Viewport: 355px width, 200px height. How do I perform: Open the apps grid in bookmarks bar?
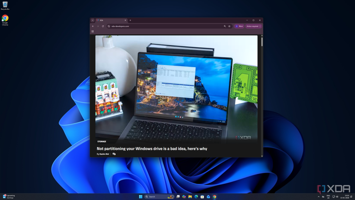93,31
